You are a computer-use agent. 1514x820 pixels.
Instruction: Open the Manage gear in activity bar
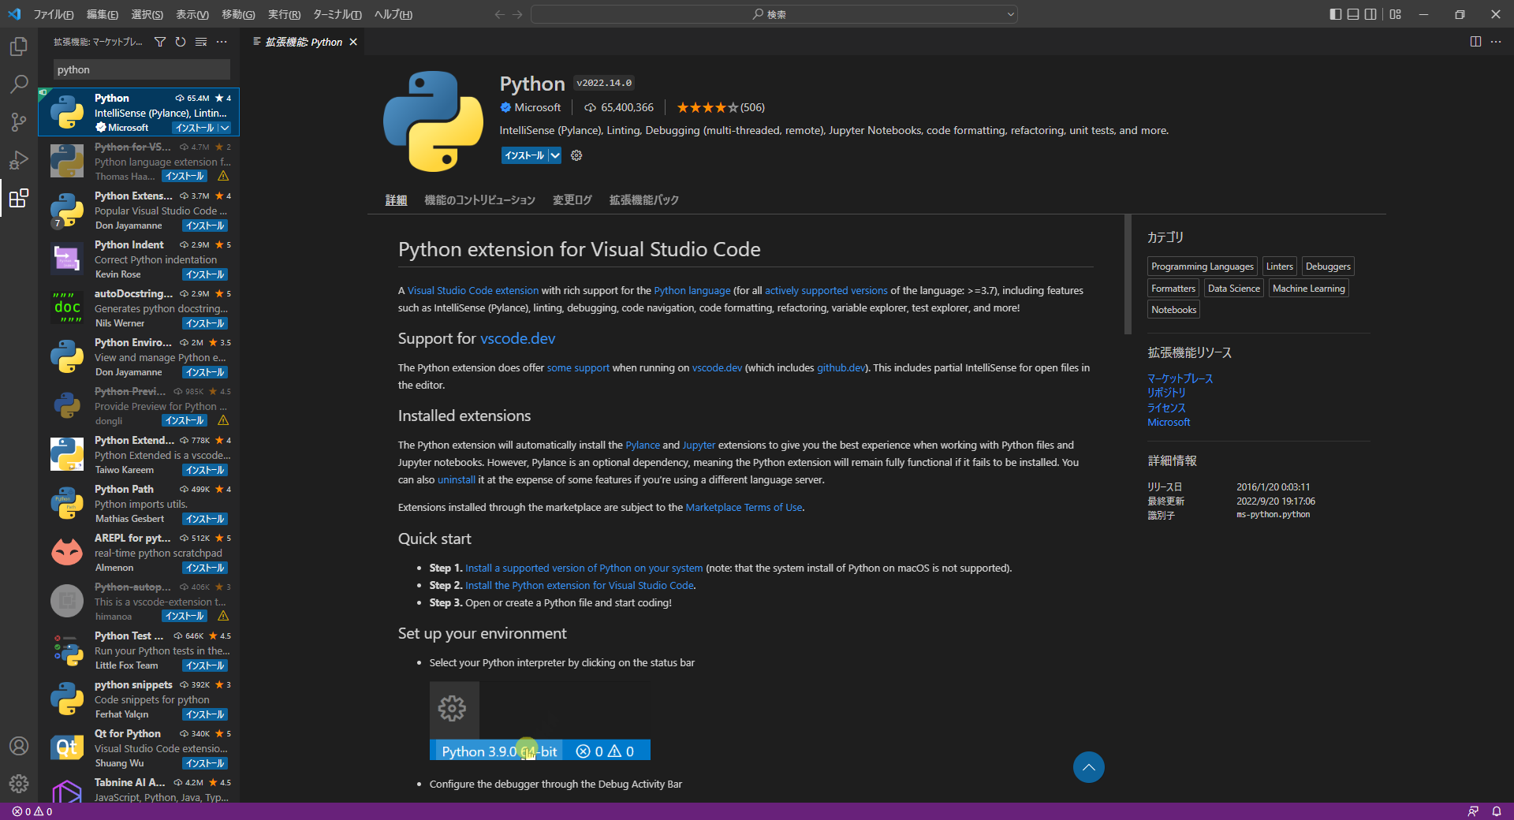coord(19,784)
